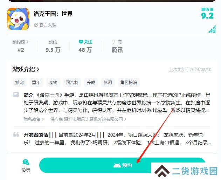
Task: Select the 抓宠 tag
Action: (x=20, y=82)
